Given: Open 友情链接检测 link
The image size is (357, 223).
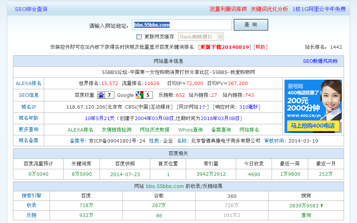Looking at the screenshot, I should pyautogui.click(x=116, y=130).
